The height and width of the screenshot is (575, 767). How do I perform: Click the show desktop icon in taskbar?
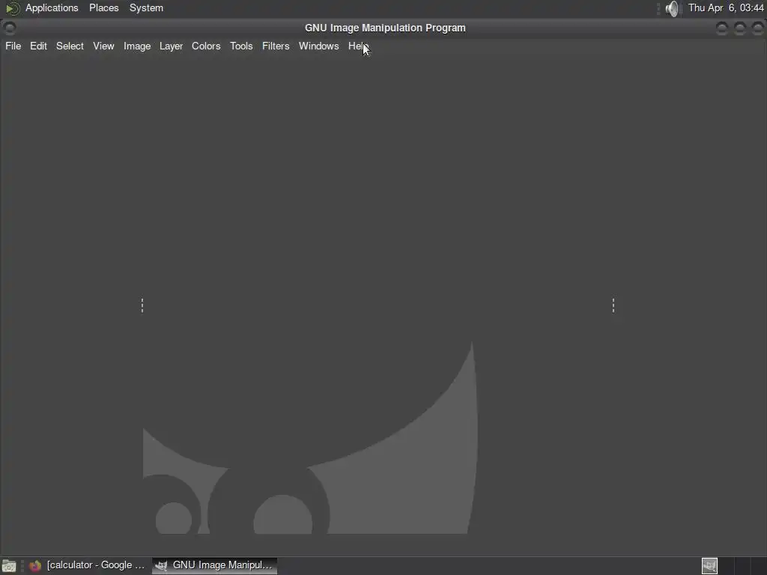[x=9, y=566]
